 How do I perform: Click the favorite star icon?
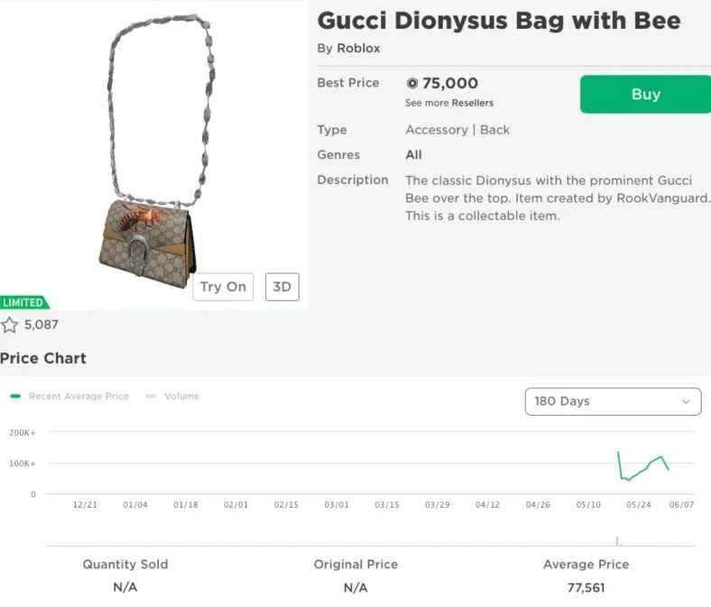click(9, 325)
